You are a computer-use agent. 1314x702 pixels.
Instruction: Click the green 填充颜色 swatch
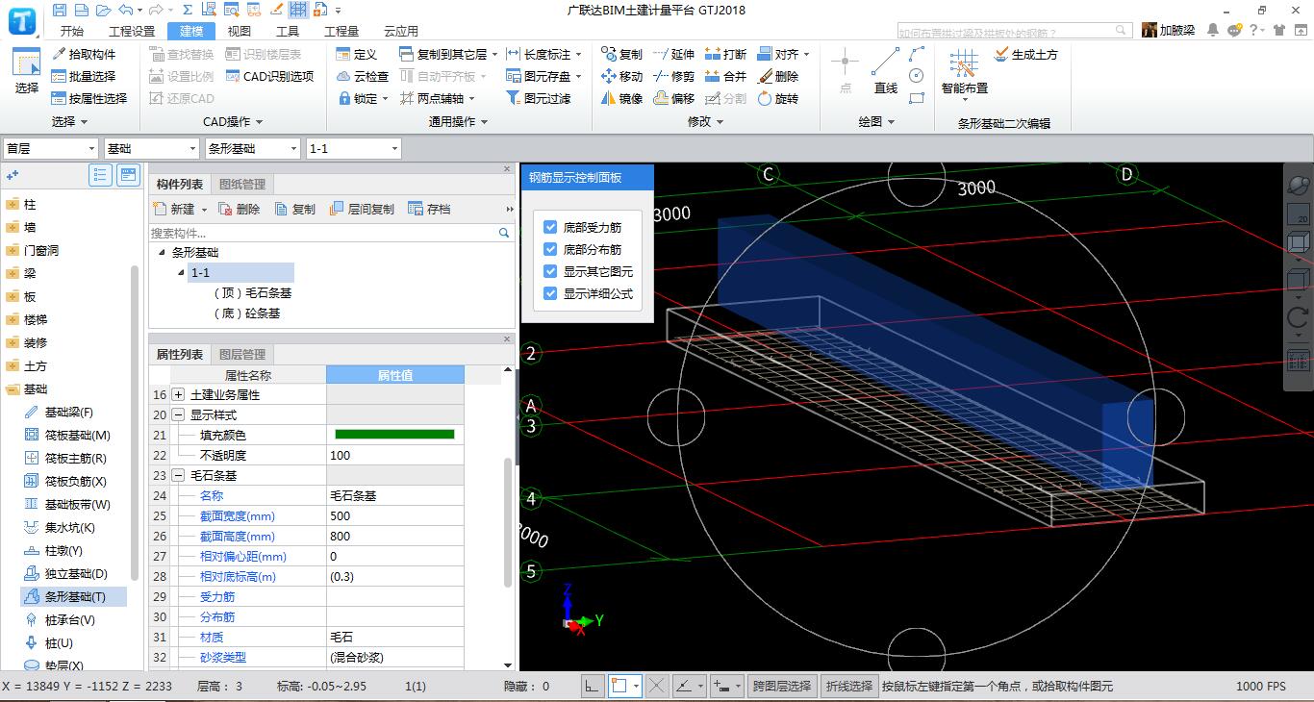[394, 435]
